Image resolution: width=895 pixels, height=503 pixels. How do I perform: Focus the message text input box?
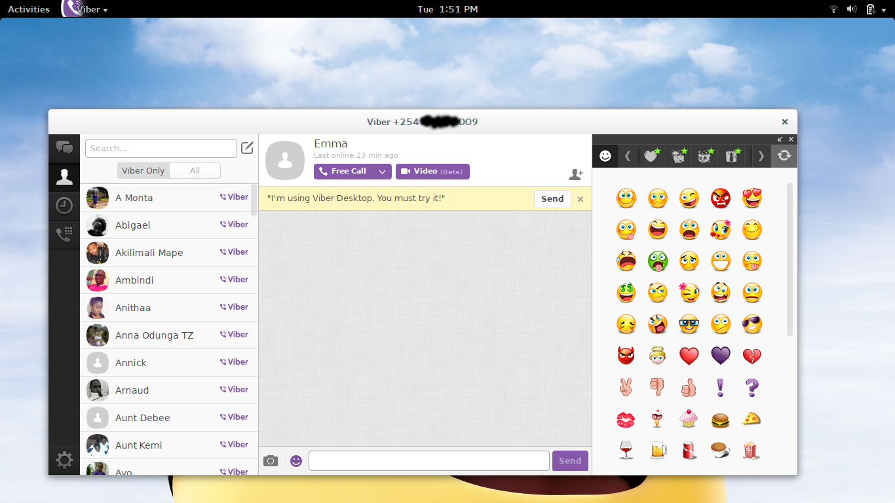pyautogui.click(x=429, y=460)
